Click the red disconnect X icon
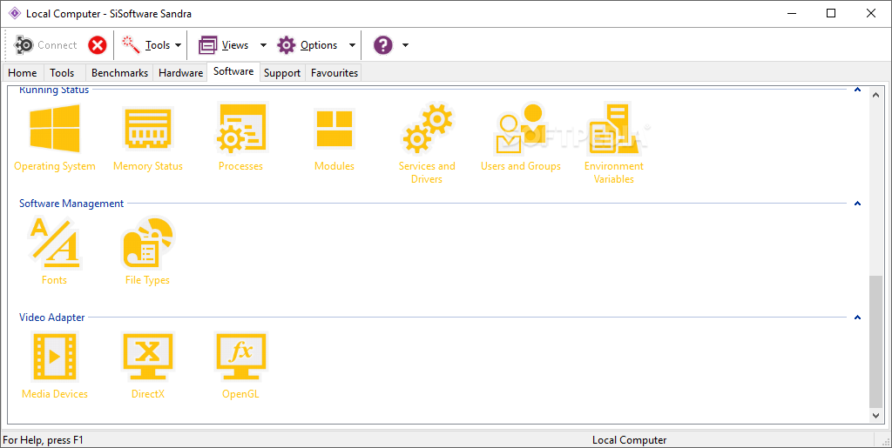This screenshot has width=892, height=448. click(98, 45)
